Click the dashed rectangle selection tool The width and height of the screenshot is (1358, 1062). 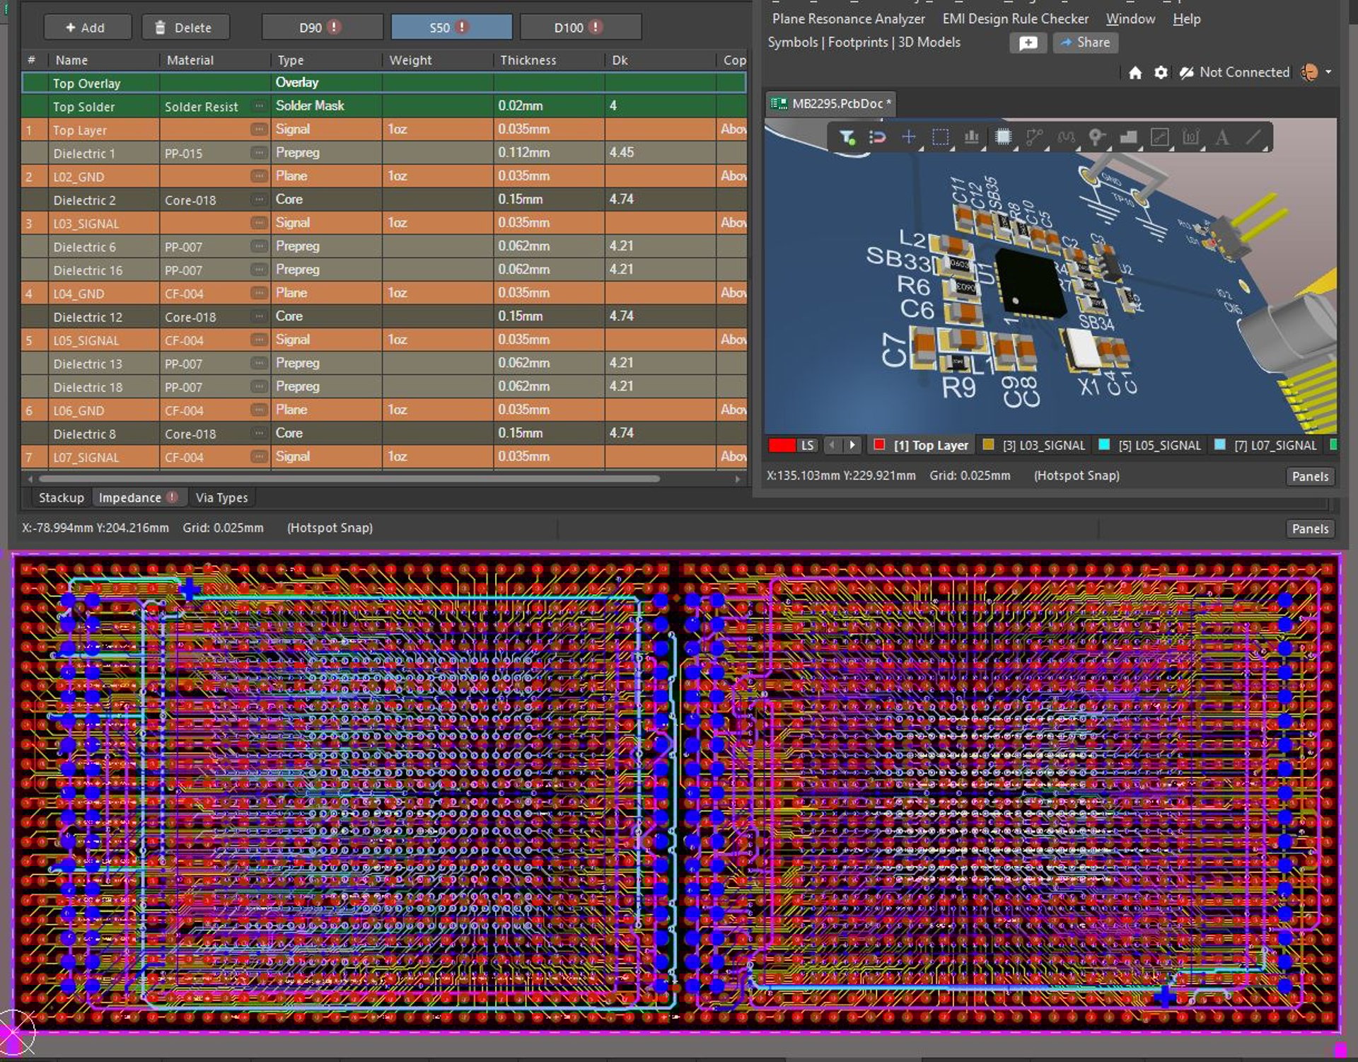click(940, 137)
